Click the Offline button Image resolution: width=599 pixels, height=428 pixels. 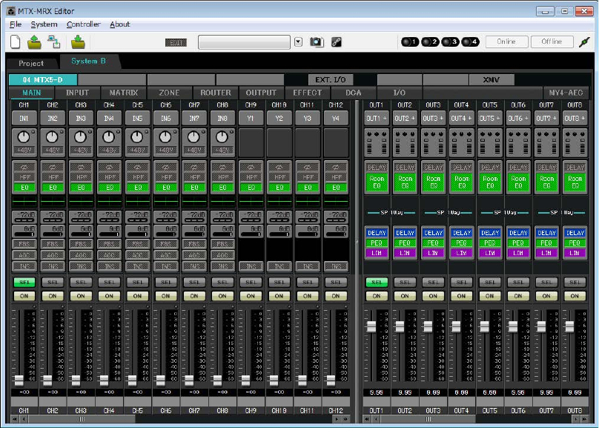click(x=552, y=42)
